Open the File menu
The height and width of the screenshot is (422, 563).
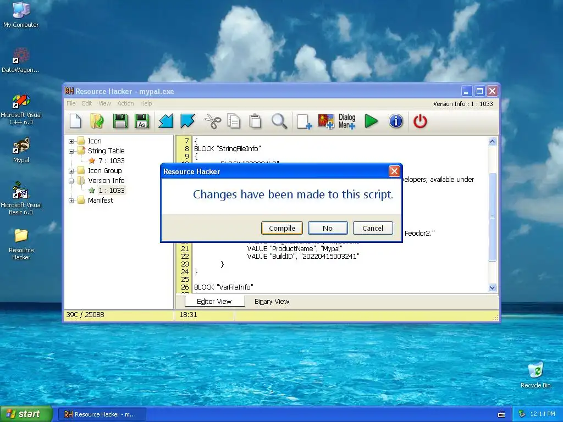71,103
